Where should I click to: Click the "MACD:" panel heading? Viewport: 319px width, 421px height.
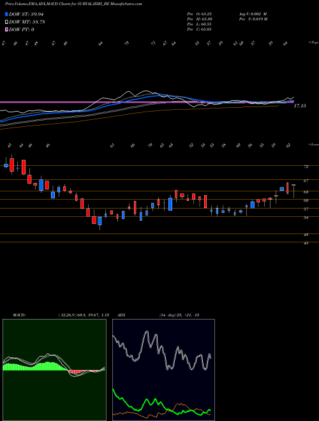pos(19,315)
